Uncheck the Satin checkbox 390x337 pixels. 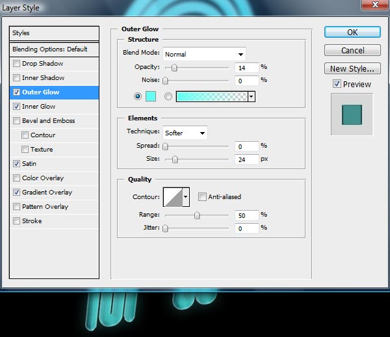click(16, 163)
